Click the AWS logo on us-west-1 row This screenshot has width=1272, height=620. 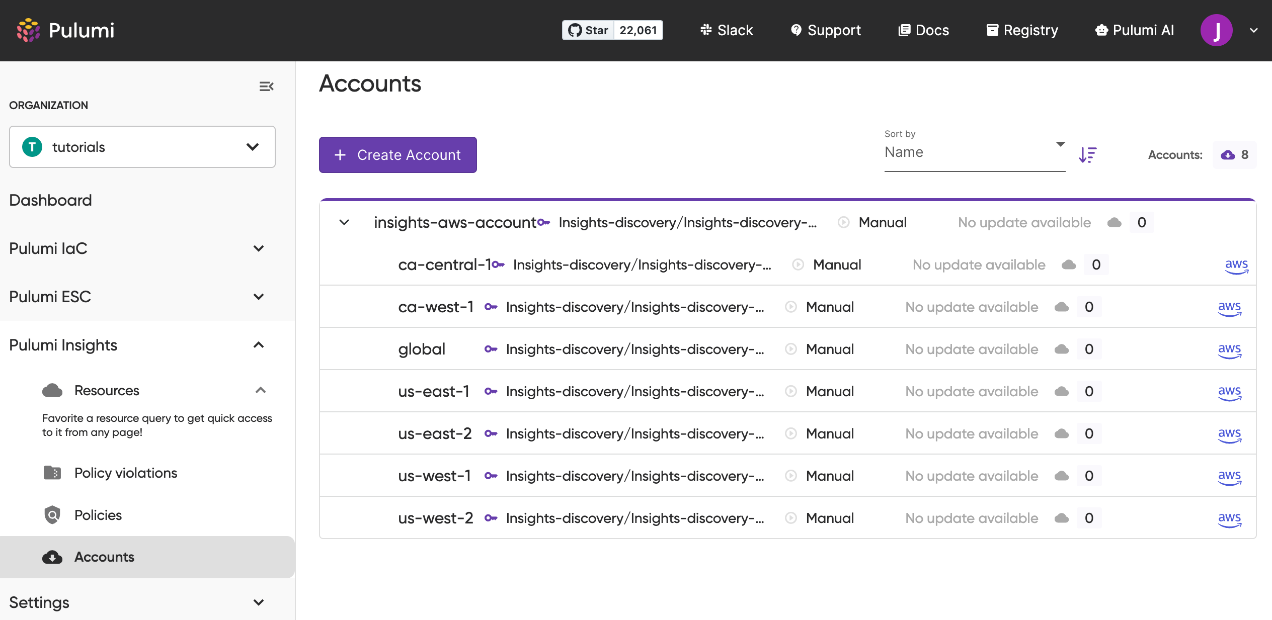click(x=1230, y=477)
